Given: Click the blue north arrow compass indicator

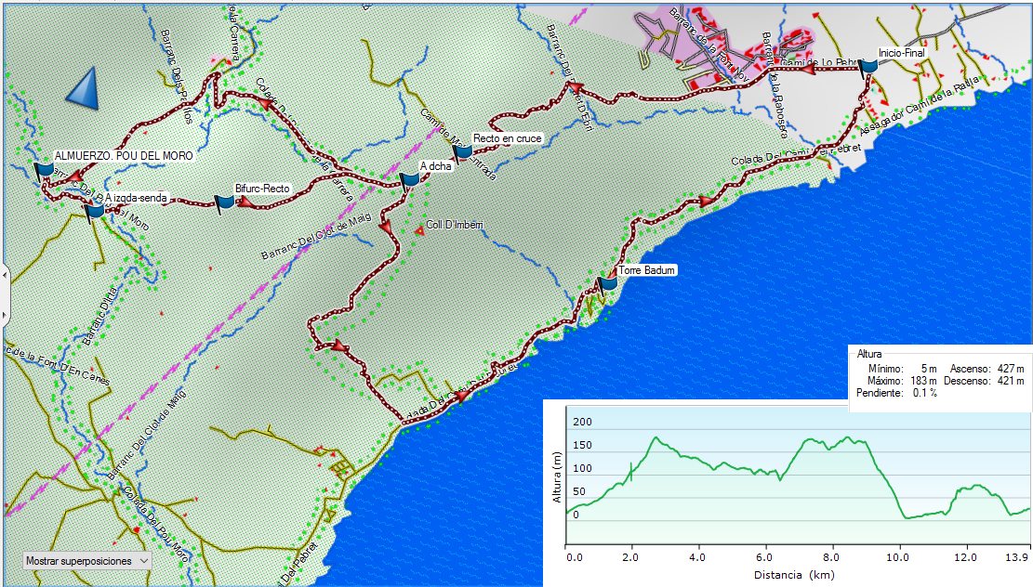Looking at the screenshot, I should 83,89.
